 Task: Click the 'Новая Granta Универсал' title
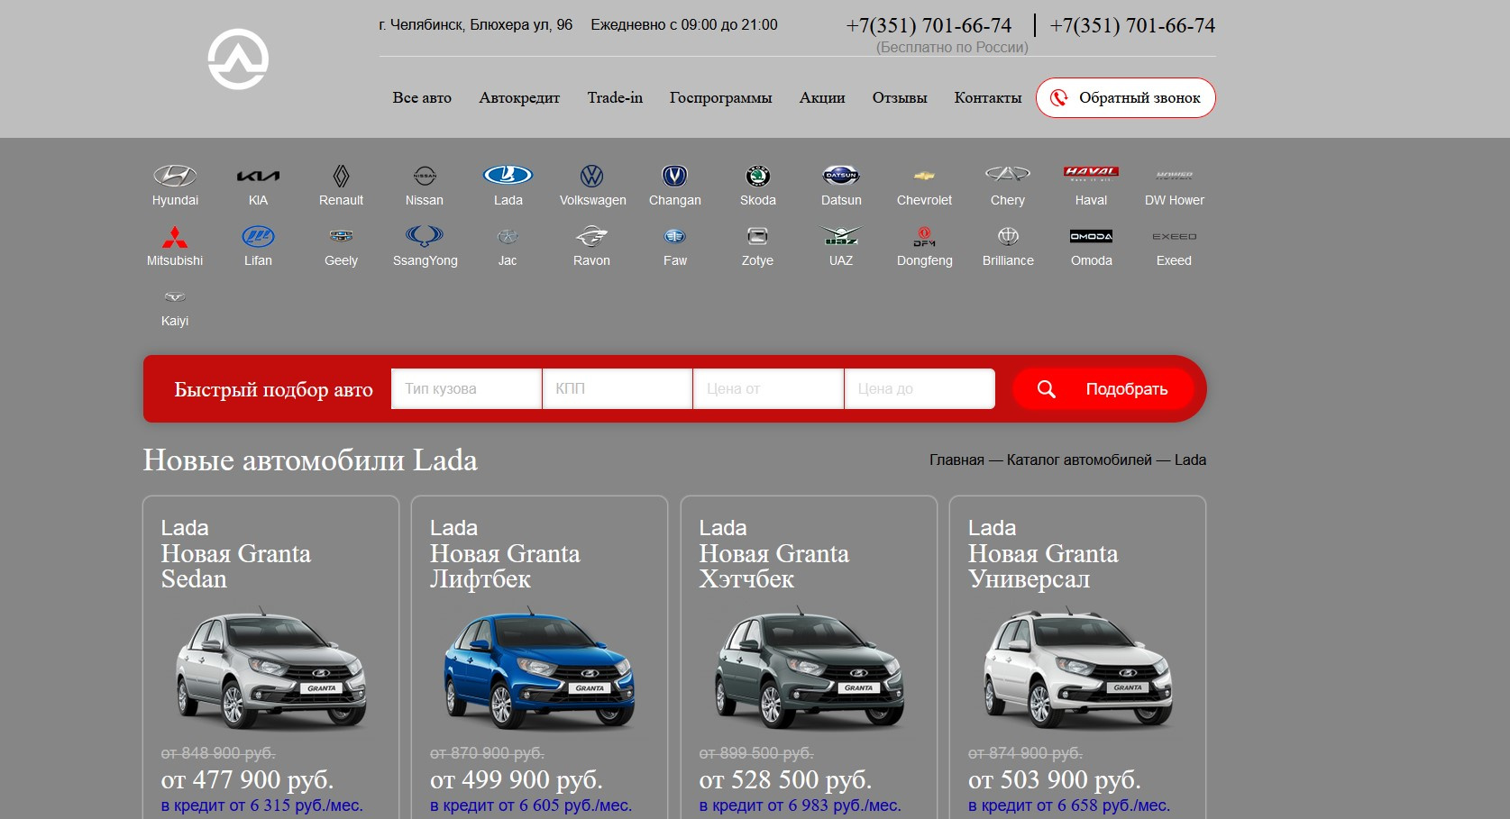pyautogui.click(x=1043, y=566)
